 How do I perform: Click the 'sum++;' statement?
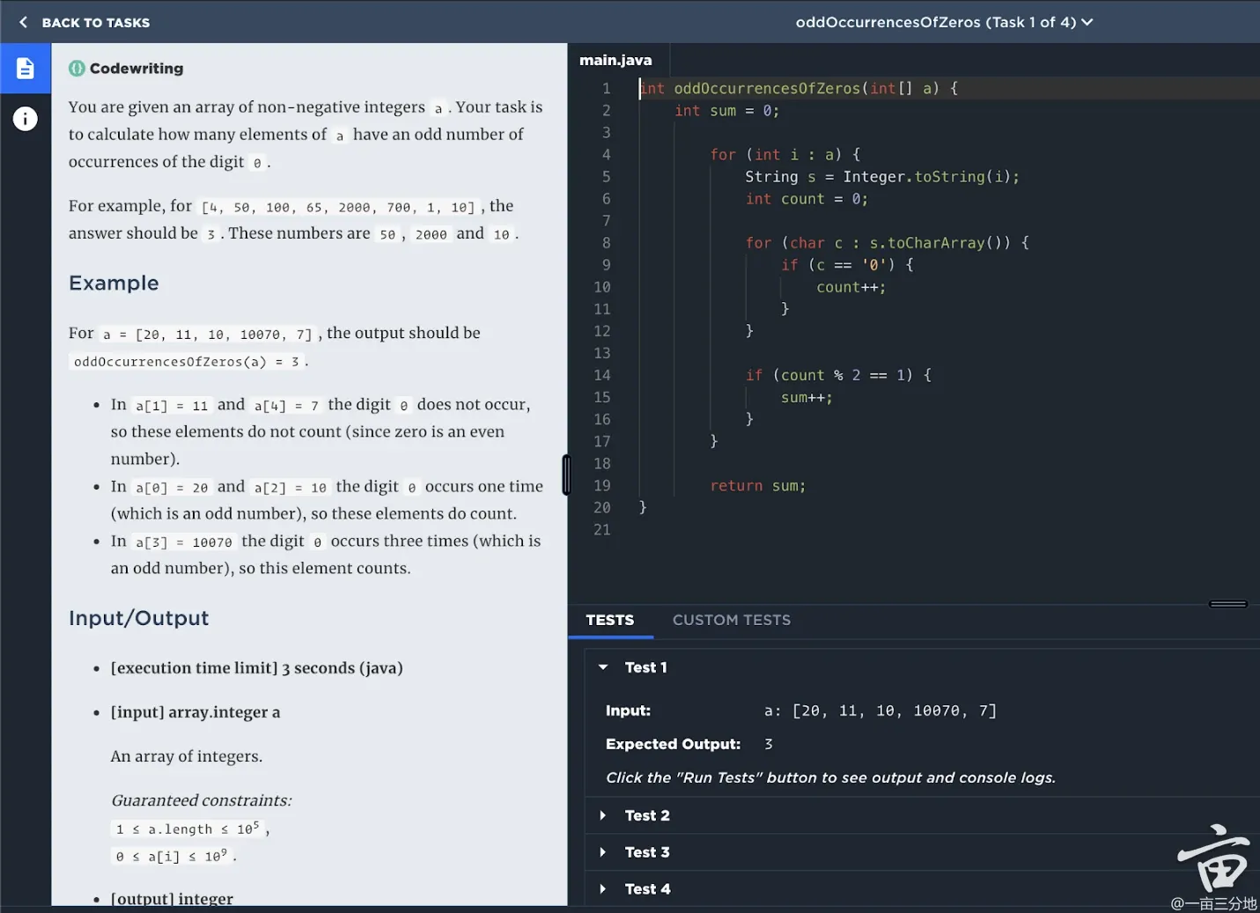[x=807, y=397]
